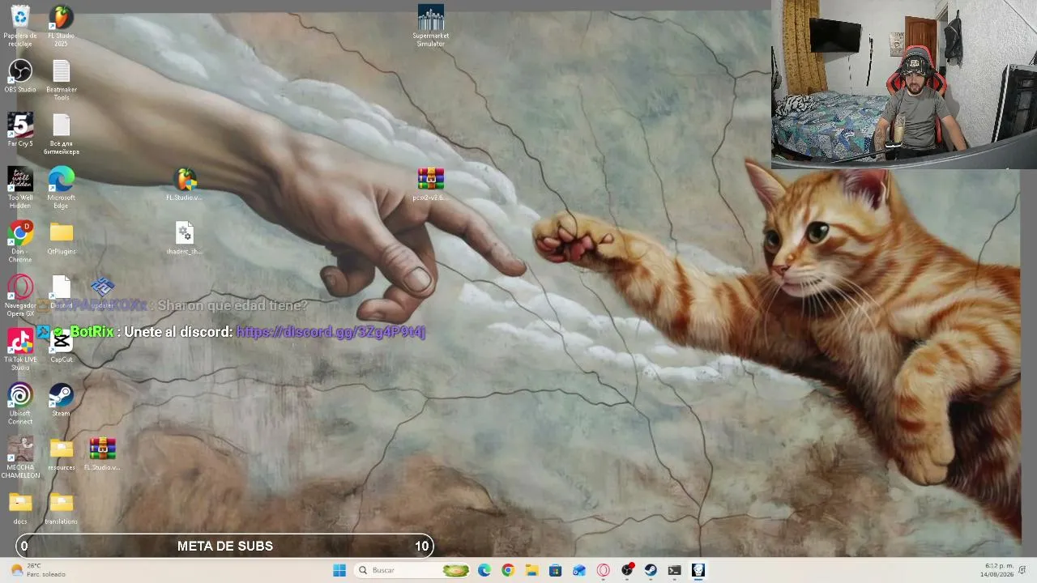Select the Beatmaker Tools desktop file

[x=62, y=80]
